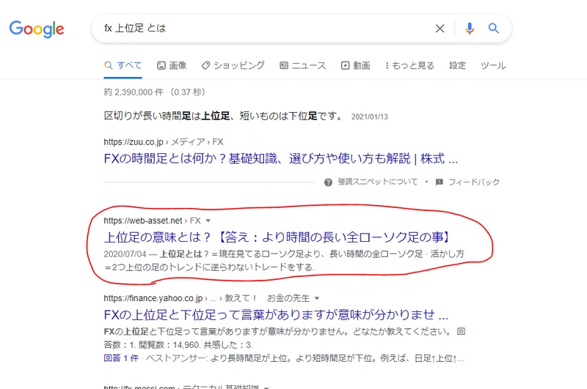
Task: Click the blue magnifier search icon
Action: click(493, 28)
